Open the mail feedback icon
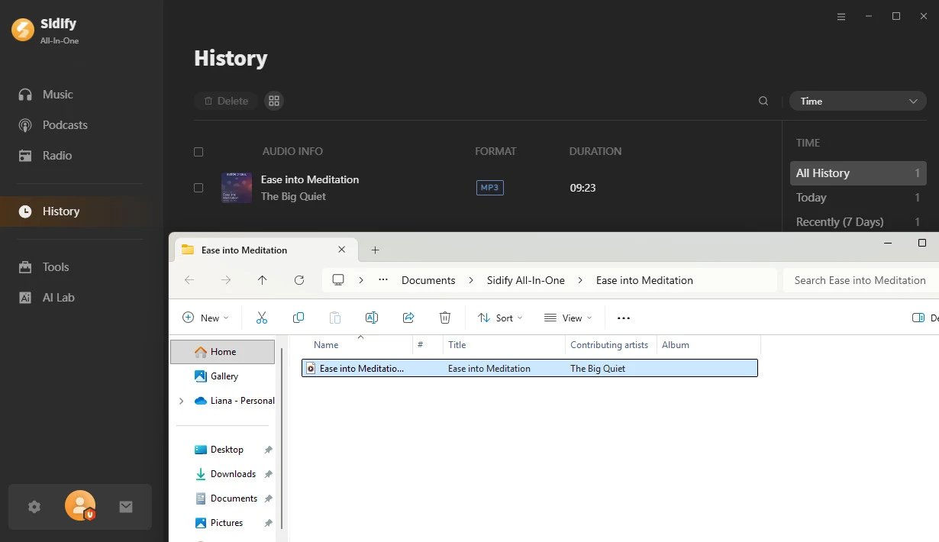 pos(126,506)
